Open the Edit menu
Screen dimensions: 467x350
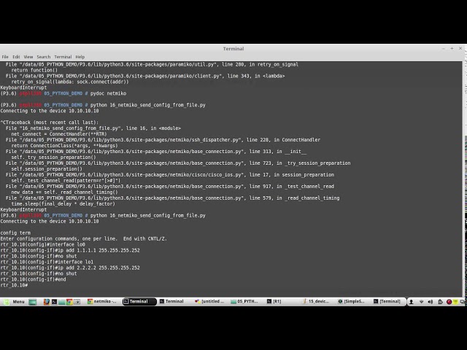click(x=16, y=57)
